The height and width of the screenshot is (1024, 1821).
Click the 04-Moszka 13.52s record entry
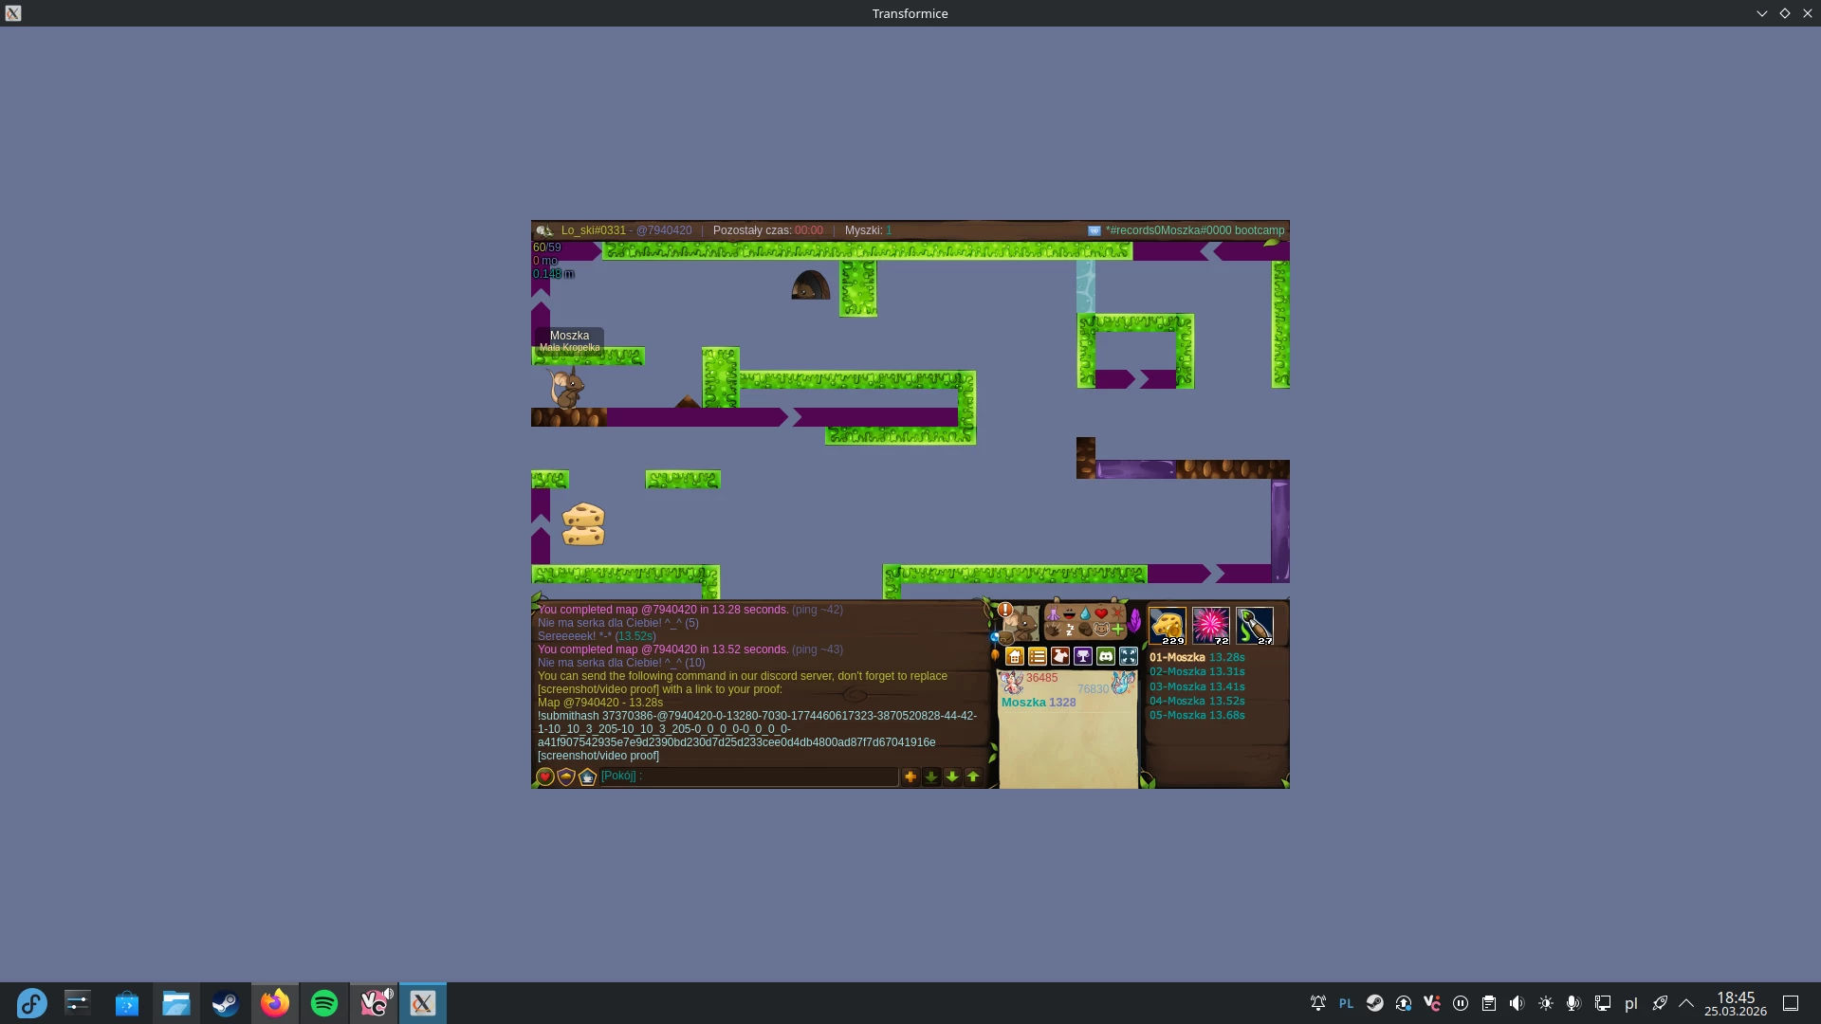(1197, 701)
